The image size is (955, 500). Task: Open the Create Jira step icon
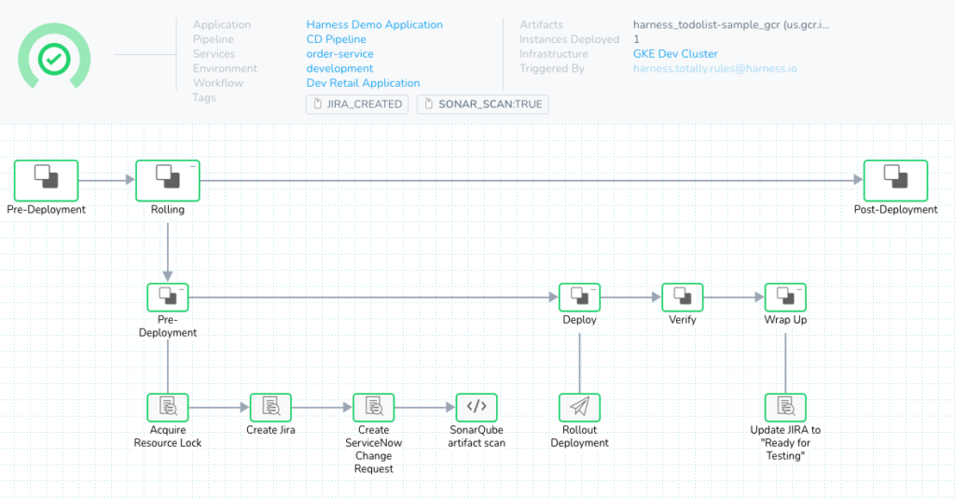click(270, 408)
